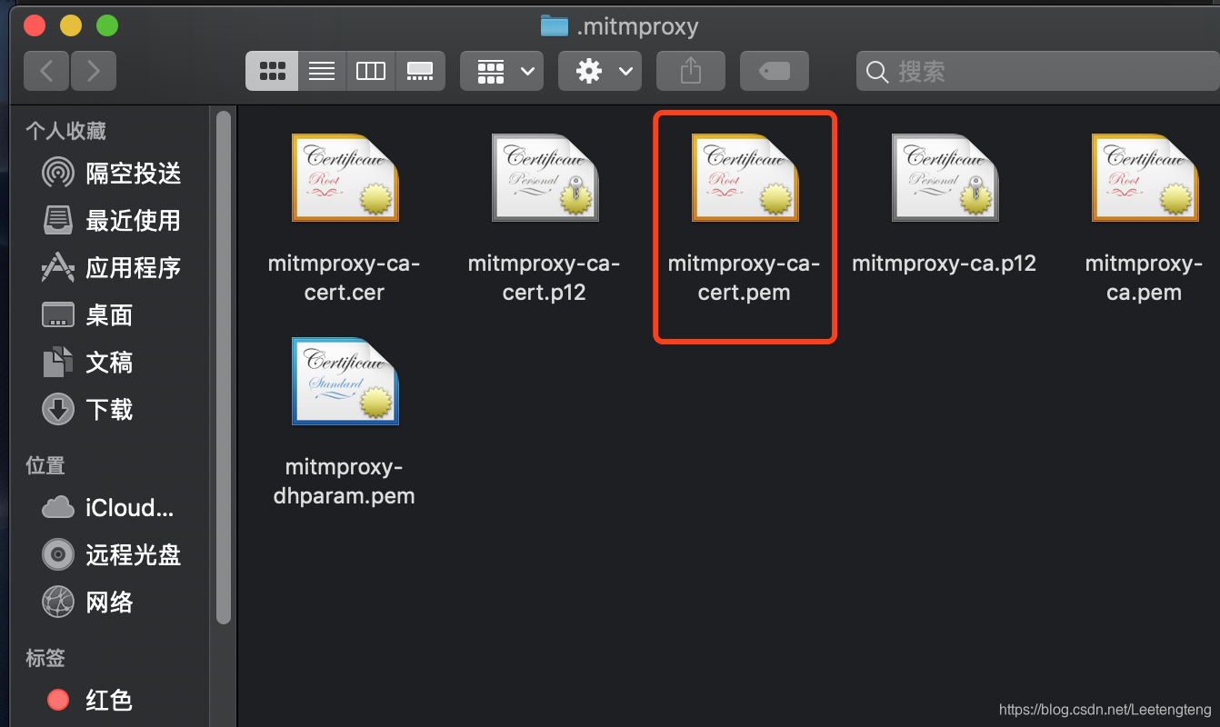Image resolution: width=1220 pixels, height=727 pixels.
Task: Open 应用程序 in the sidebar
Action: click(x=112, y=267)
